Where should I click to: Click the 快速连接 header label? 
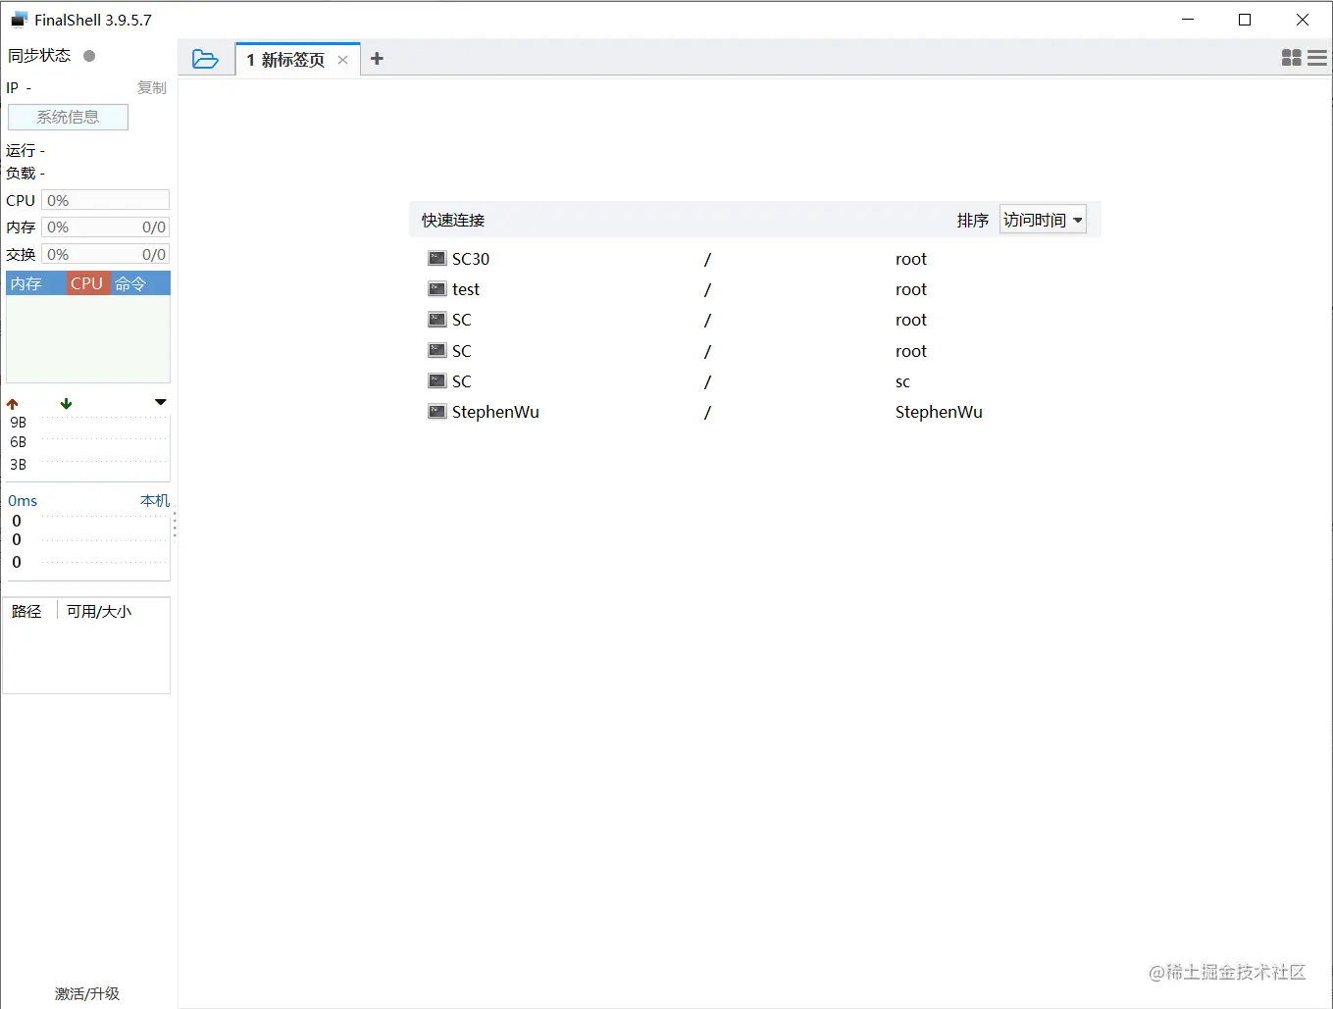point(453,220)
